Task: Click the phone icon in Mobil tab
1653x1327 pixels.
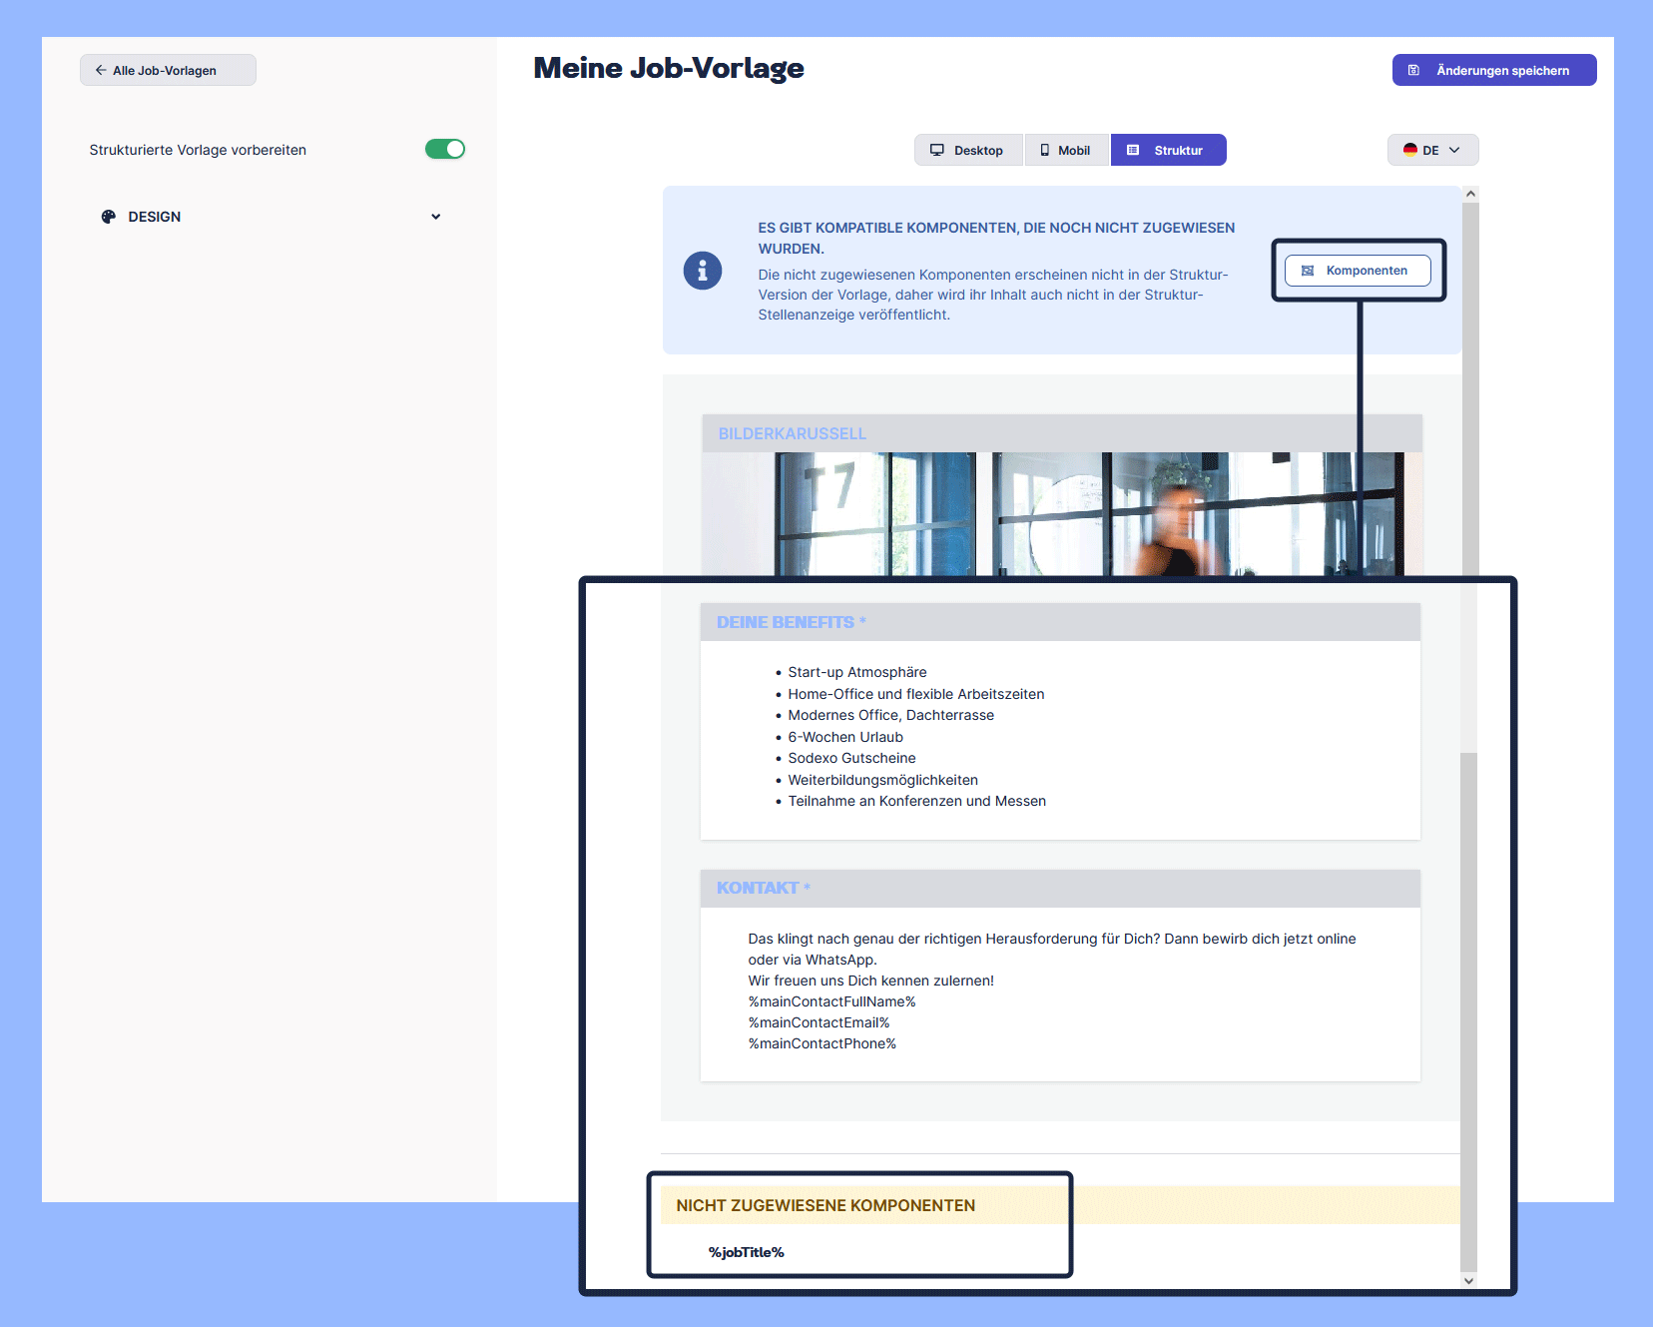Action: click(1044, 151)
